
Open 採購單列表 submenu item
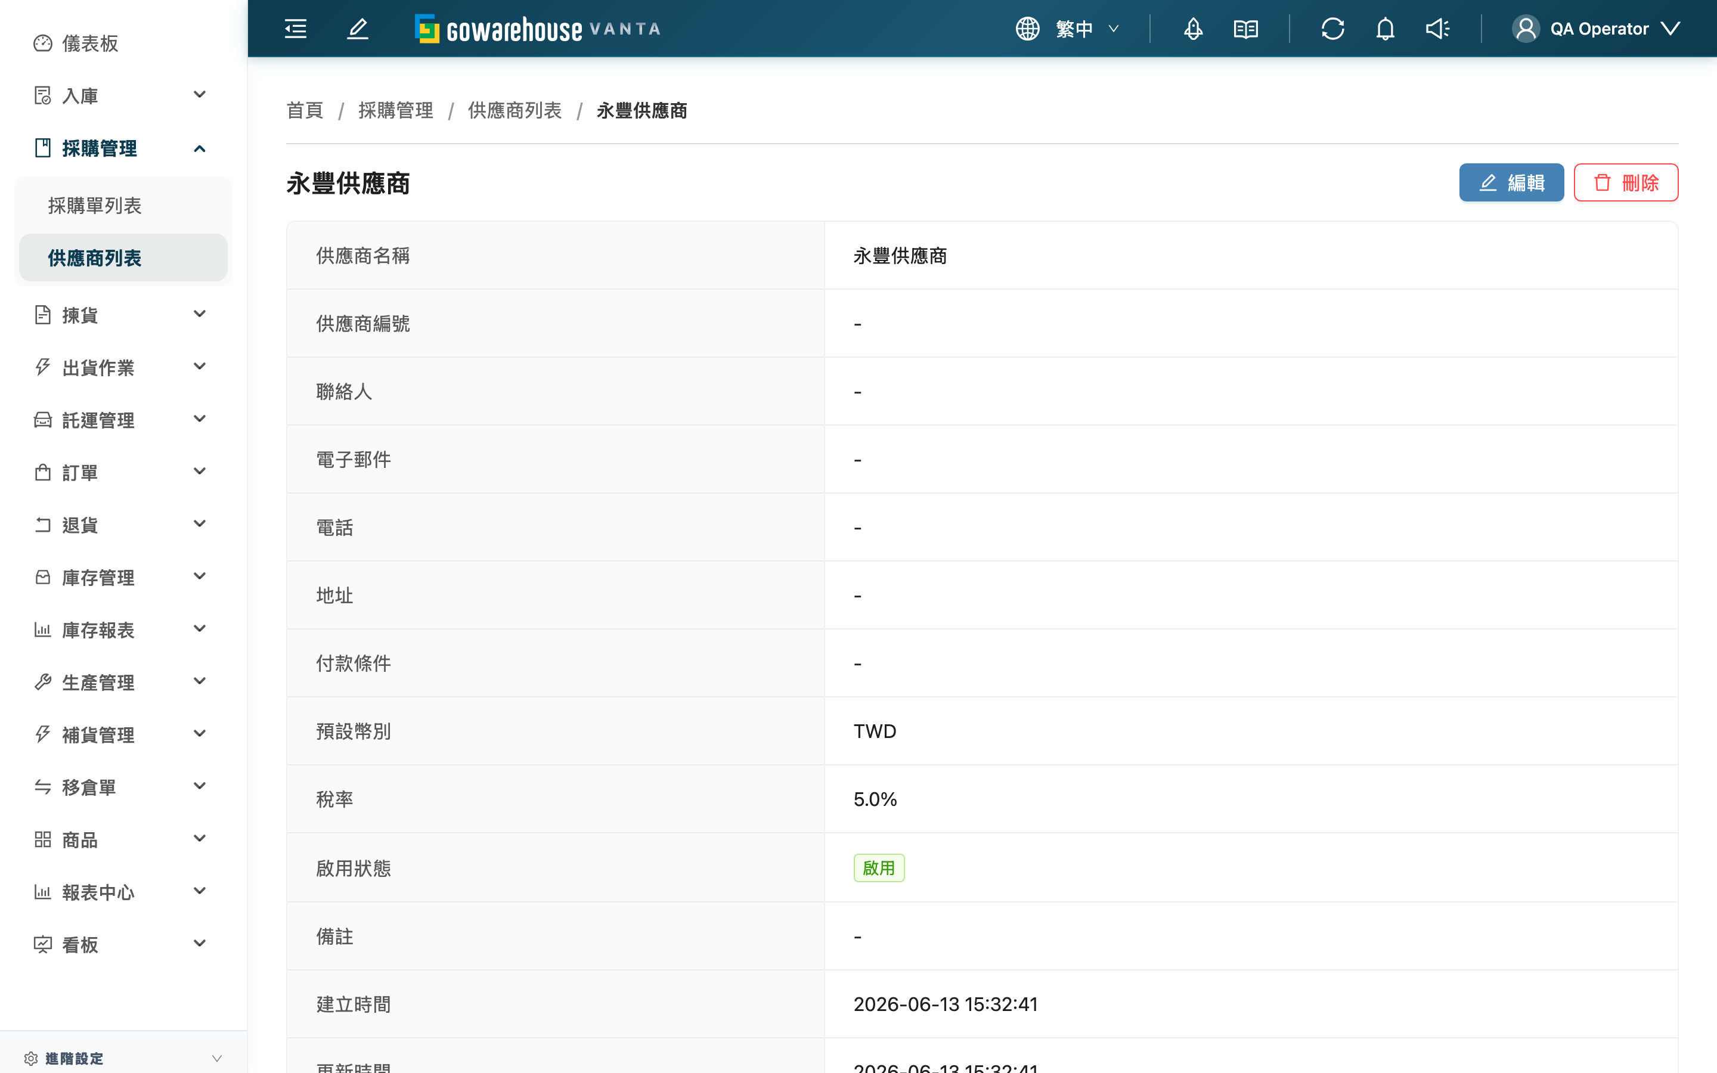(x=123, y=205)
